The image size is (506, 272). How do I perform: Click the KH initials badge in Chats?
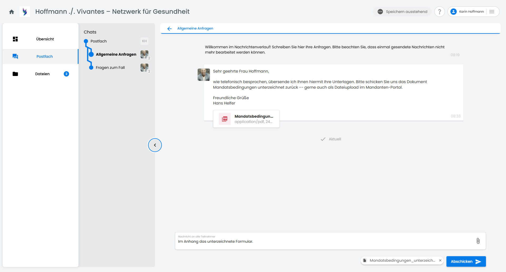(144, 41)
